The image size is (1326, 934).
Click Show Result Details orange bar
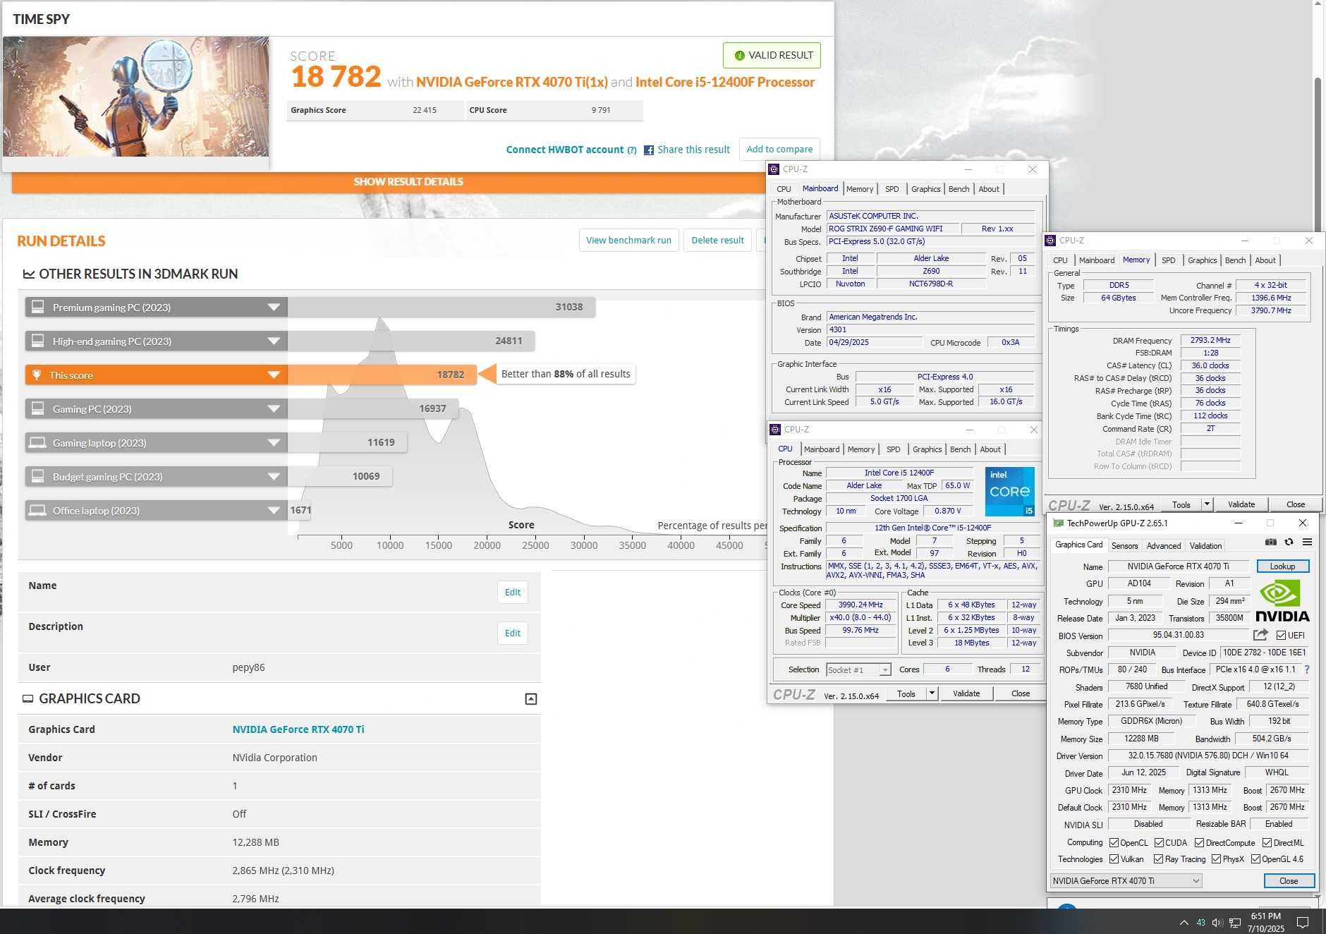click(408, 182)
